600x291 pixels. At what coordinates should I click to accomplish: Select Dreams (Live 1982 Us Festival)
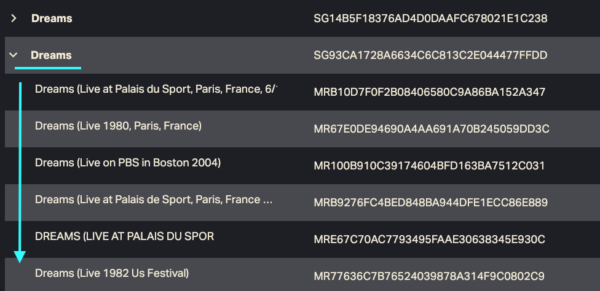pyautogui.click(x=112, y=273)
